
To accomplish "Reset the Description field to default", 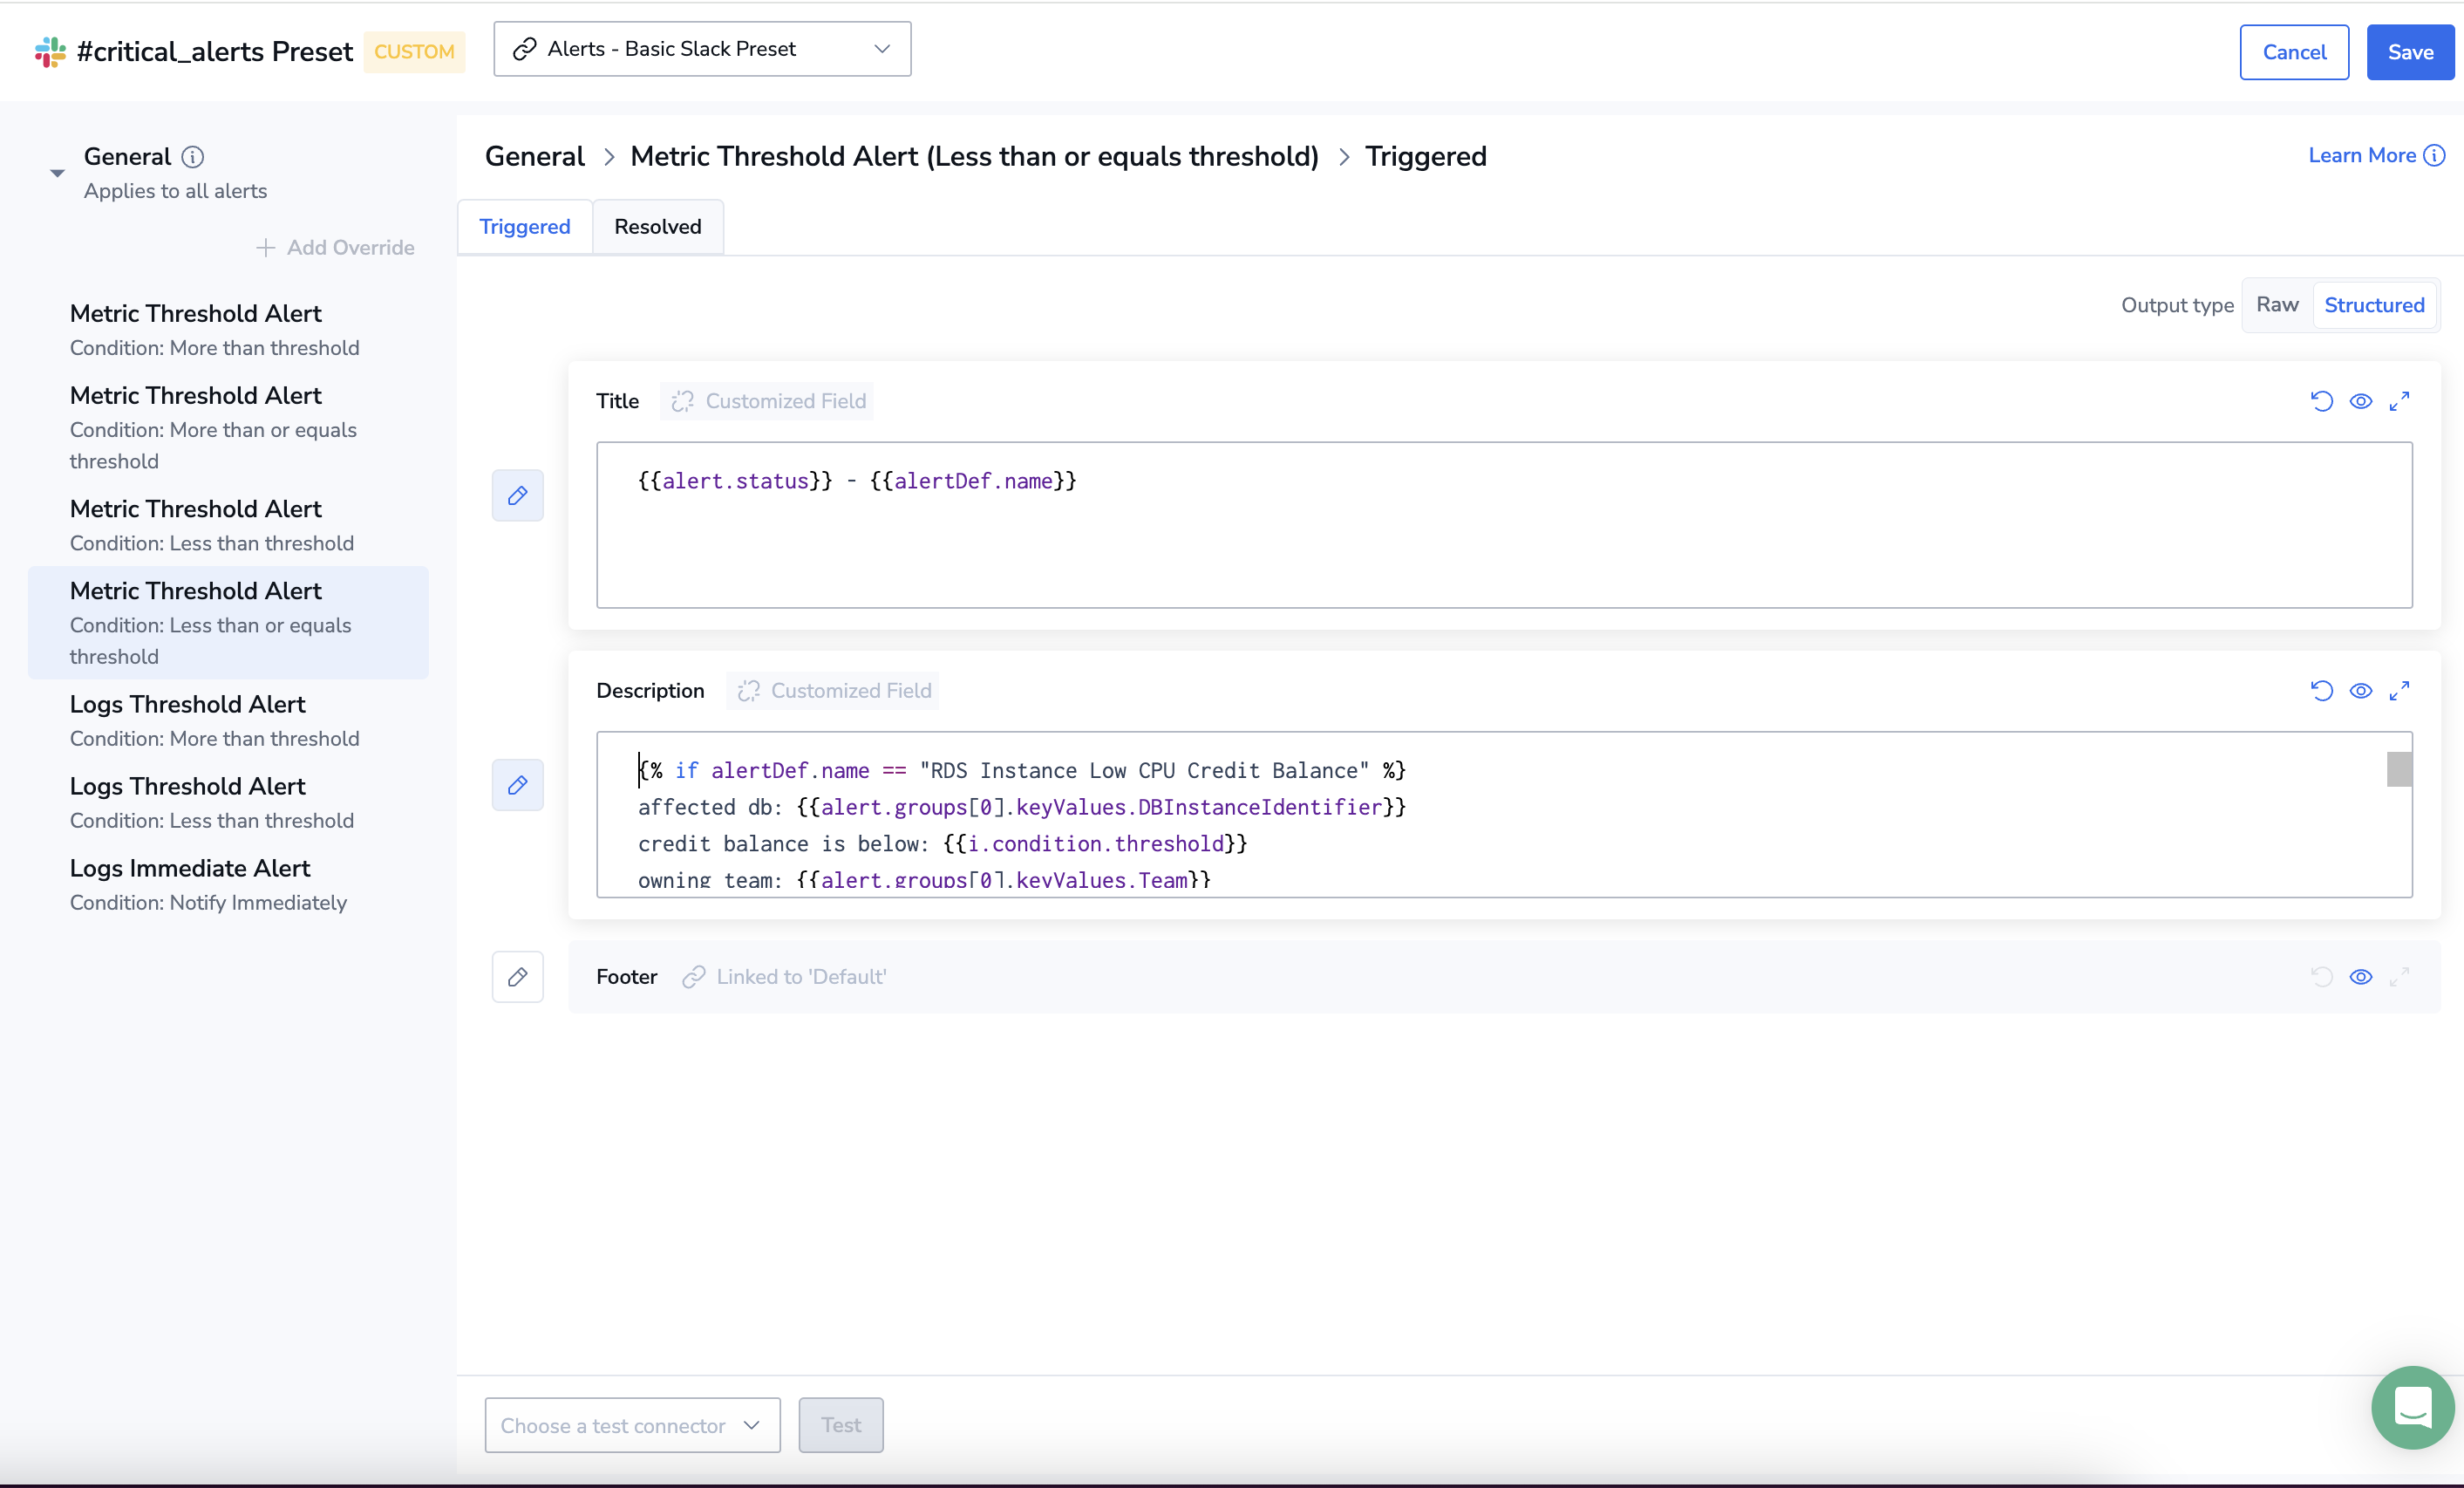I will [x=2322, y=691].
